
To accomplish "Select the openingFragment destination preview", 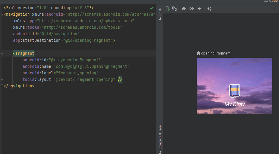I will 234,86.
